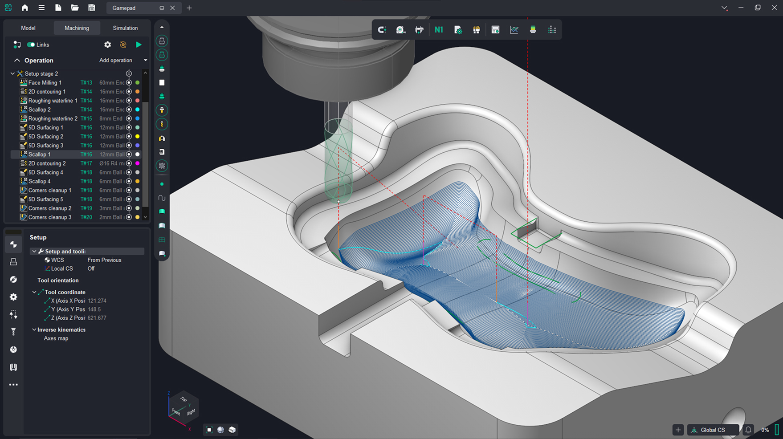Open the notification bell icon in status bar

coord(748,430)
